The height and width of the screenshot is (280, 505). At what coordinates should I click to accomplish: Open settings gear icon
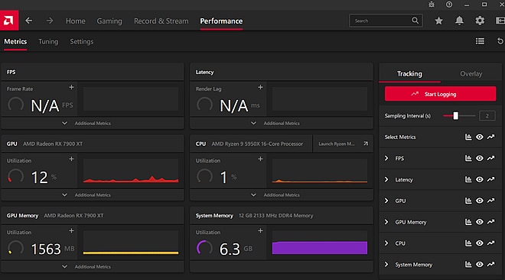click(480, 21)
